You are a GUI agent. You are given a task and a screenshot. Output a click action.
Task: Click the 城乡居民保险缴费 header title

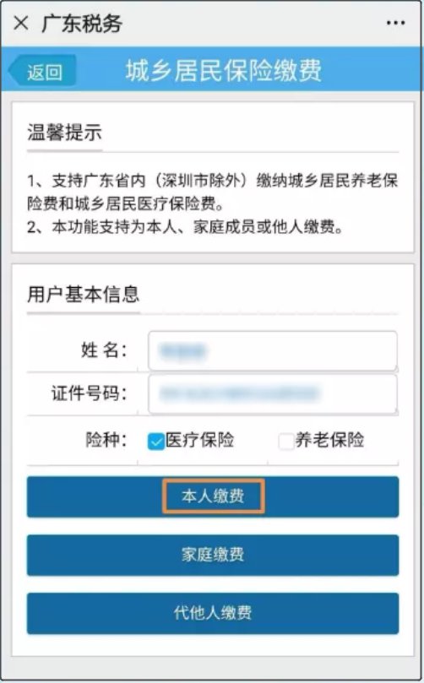pyautogui.click(x=224, y=71)
